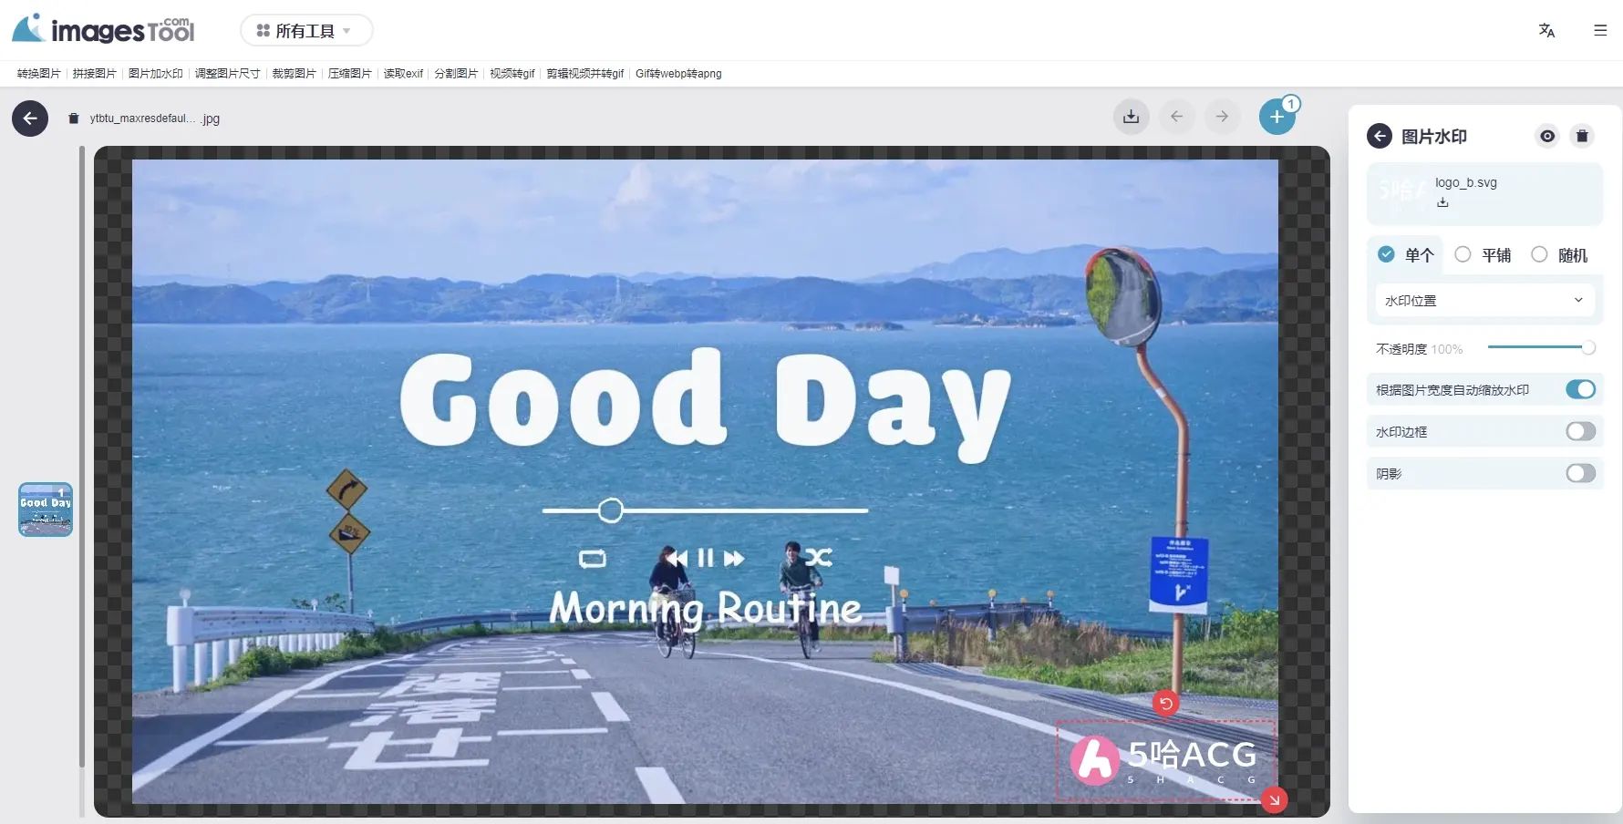
Task: Expand the 所有工具 dropdown
Action: point(306,30)
